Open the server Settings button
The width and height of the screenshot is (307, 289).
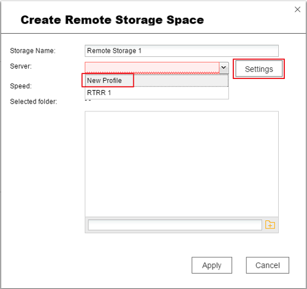[x=259, y=69]
